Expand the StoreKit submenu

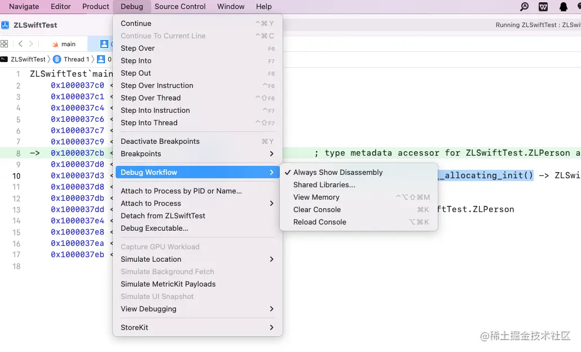197,328
